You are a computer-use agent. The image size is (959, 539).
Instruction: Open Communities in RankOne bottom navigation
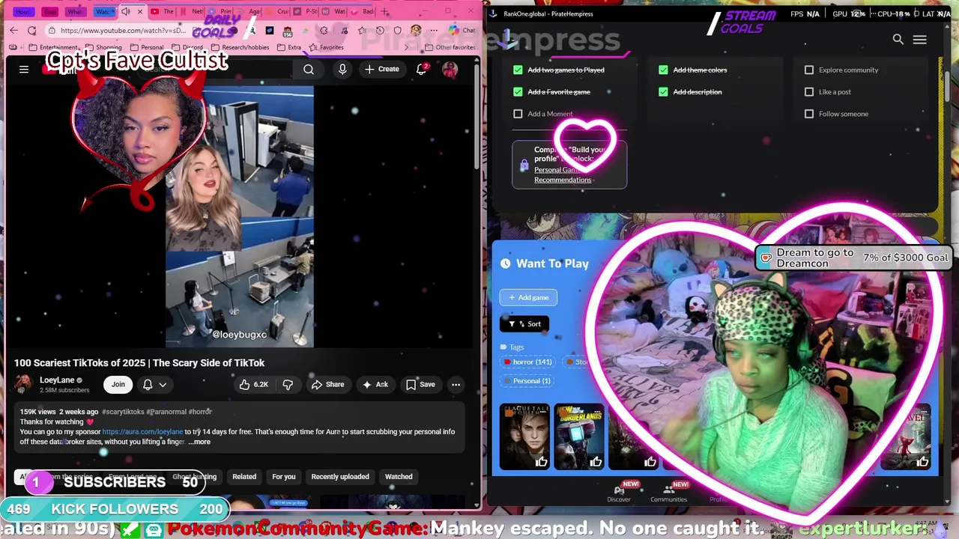668,493
